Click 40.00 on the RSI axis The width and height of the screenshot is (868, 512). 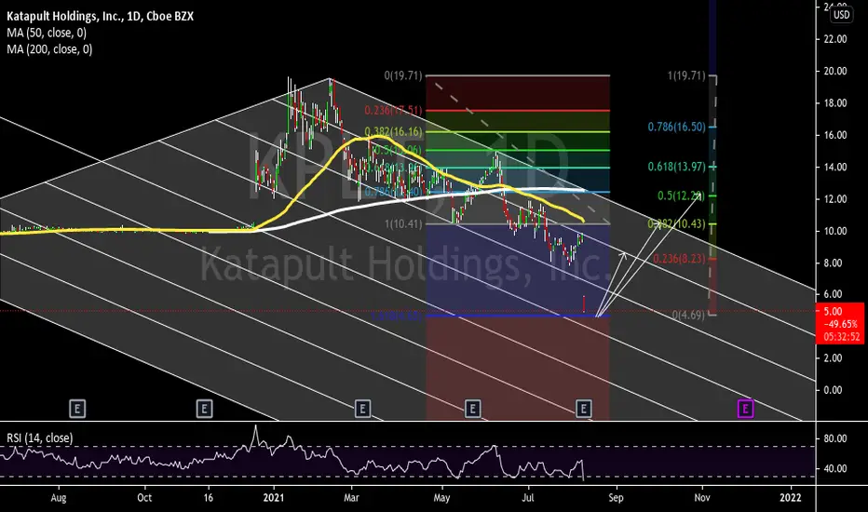tap(835, 468)
